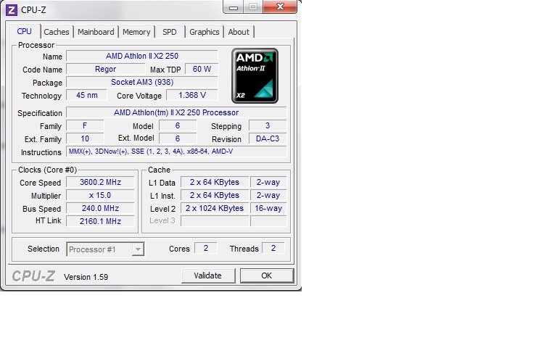The width and height of the screenshot is (557, 348).
Task: Click the L1 Inst. size 2 x 64 KBytes
Action: coord(215,195)
